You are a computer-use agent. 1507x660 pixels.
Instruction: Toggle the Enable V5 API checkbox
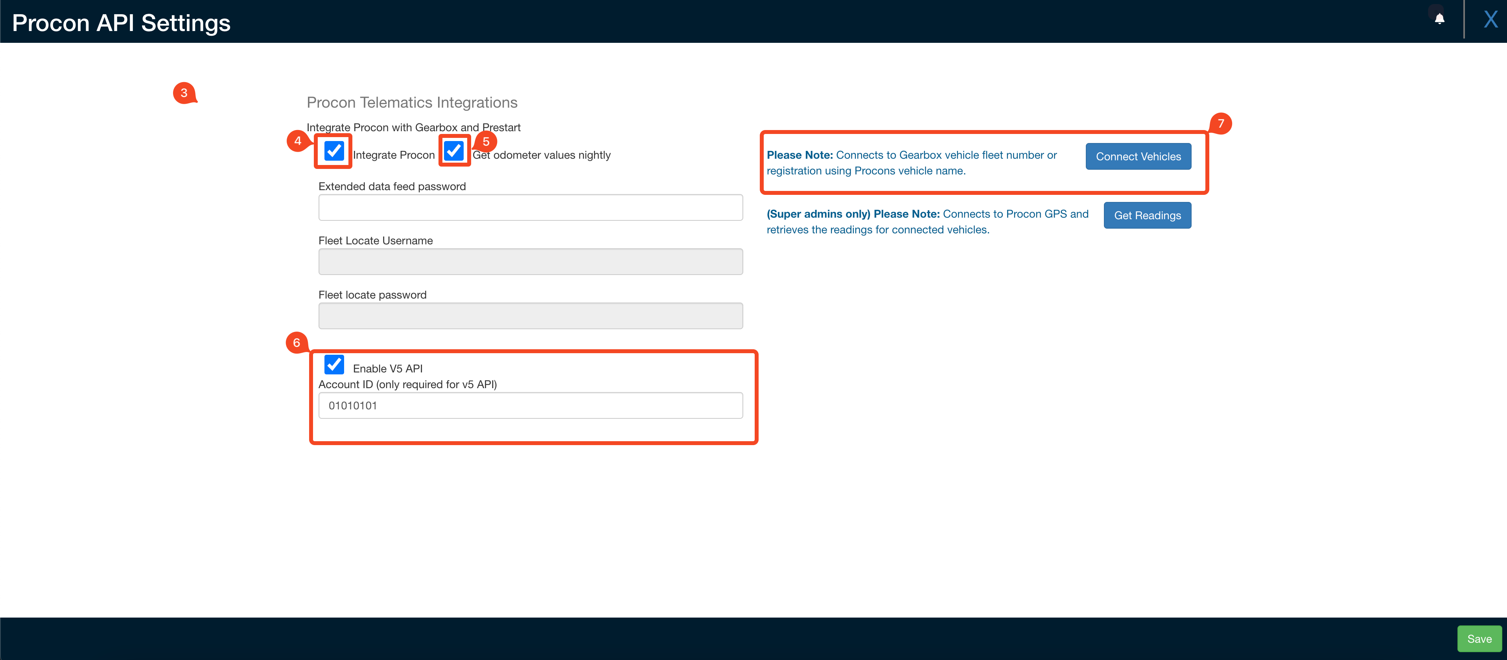(x=334, y=364)
